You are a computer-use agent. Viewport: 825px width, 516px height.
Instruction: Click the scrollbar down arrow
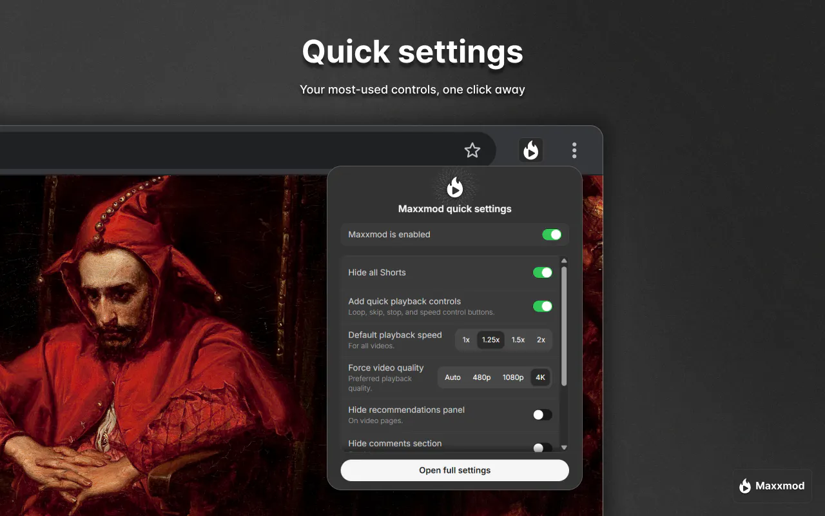565,447
